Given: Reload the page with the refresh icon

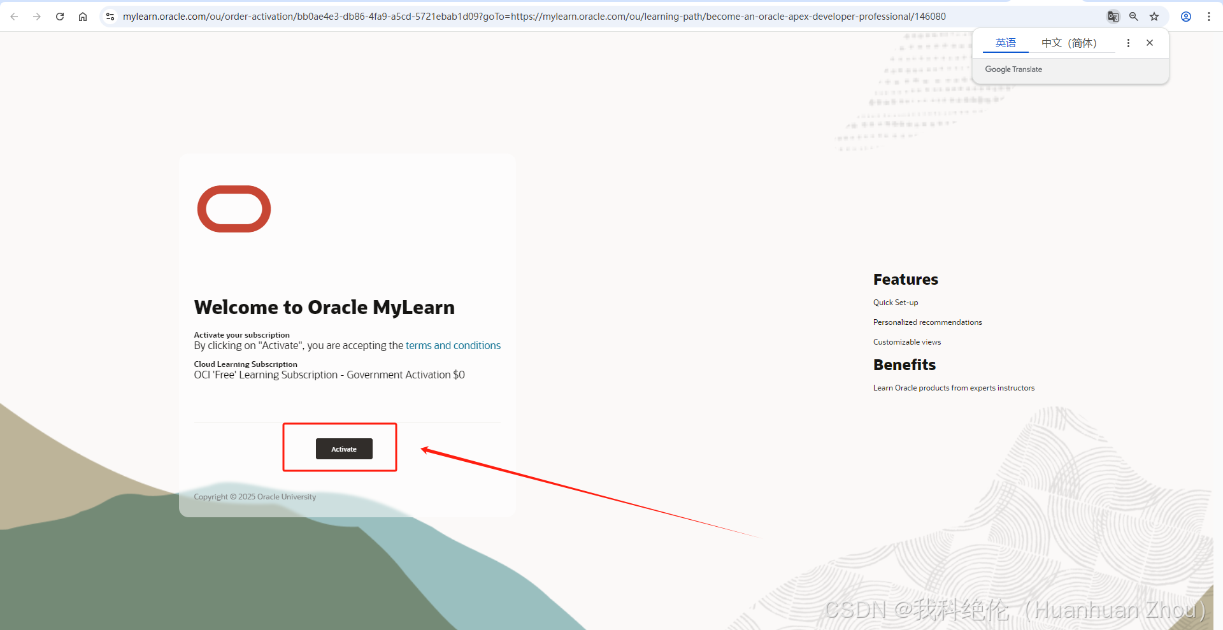Looking at the screenshot, I should [60, 17].
